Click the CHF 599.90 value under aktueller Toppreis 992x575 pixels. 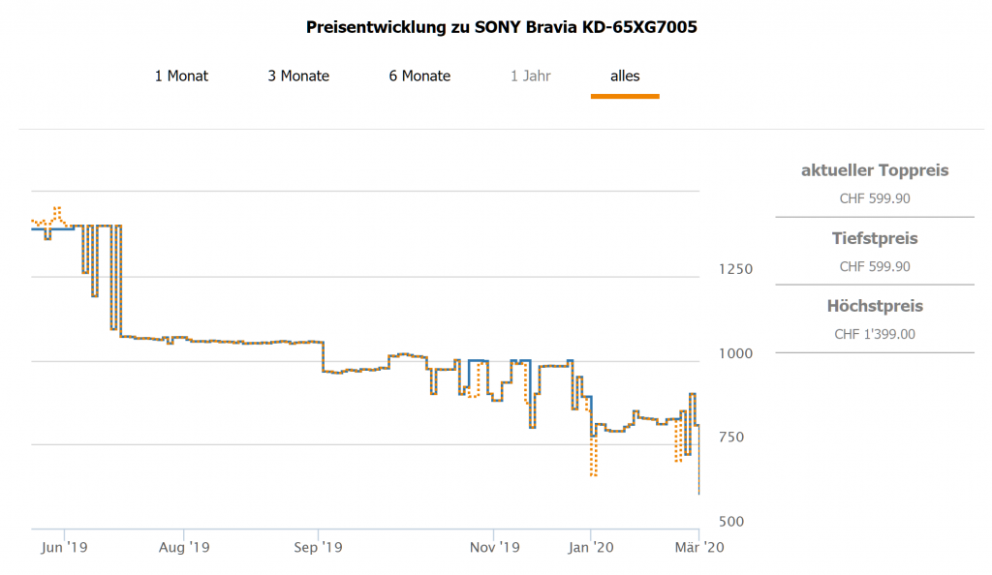click(875, 198)
